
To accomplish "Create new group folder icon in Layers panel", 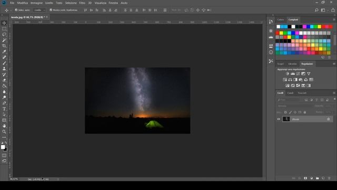I will pos(318,178).
